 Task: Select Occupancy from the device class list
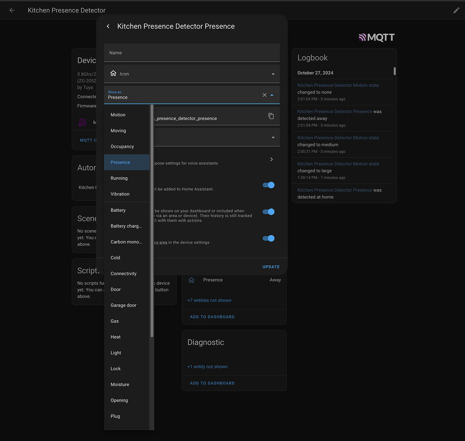(x=122, y=146)
